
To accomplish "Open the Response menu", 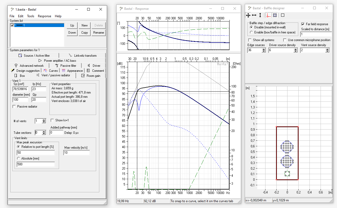I will [x=45, y=16].
